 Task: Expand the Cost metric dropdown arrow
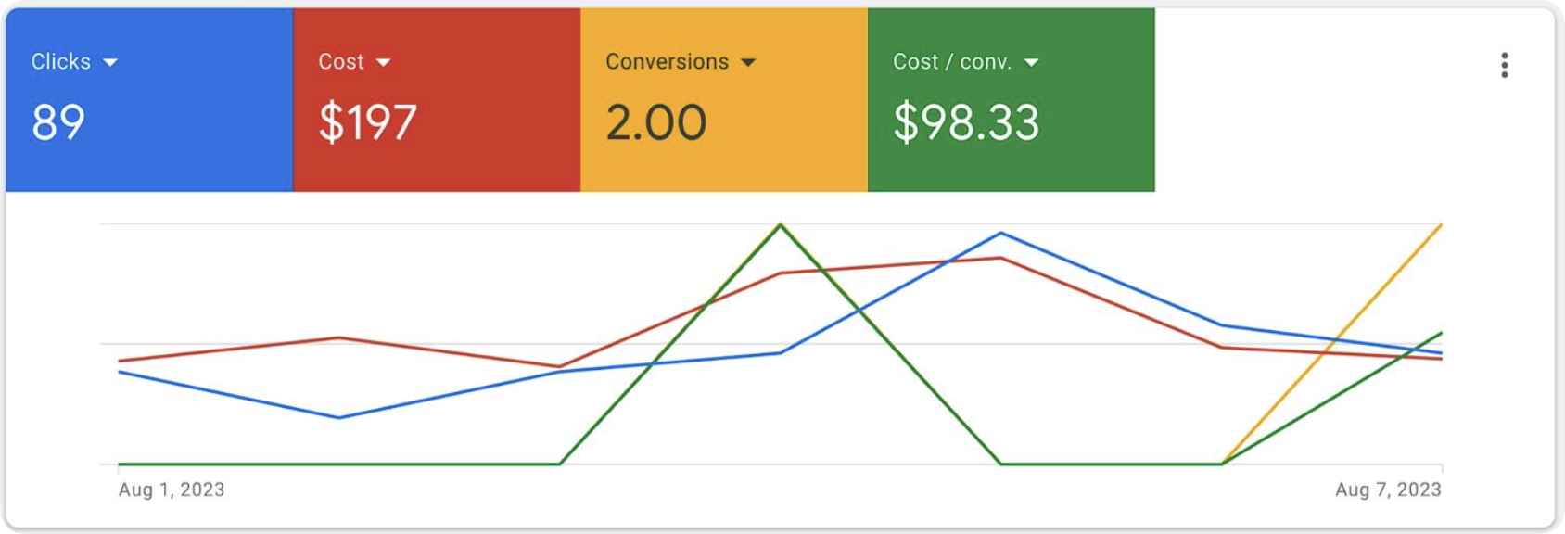point(383,62)
